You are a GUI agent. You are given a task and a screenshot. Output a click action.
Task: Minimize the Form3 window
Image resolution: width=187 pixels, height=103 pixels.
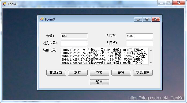[138, 19]
